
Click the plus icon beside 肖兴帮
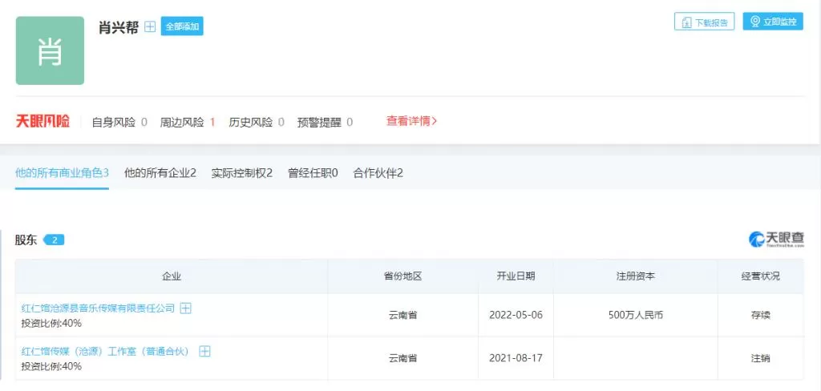point(150,26)
